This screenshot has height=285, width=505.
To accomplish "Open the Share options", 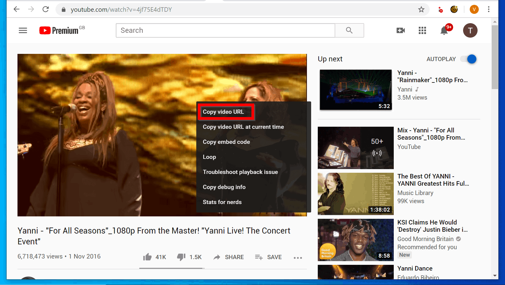I will [229, 257].
